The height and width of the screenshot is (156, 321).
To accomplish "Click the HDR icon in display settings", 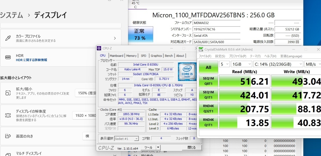I will [x=8, y=57].
